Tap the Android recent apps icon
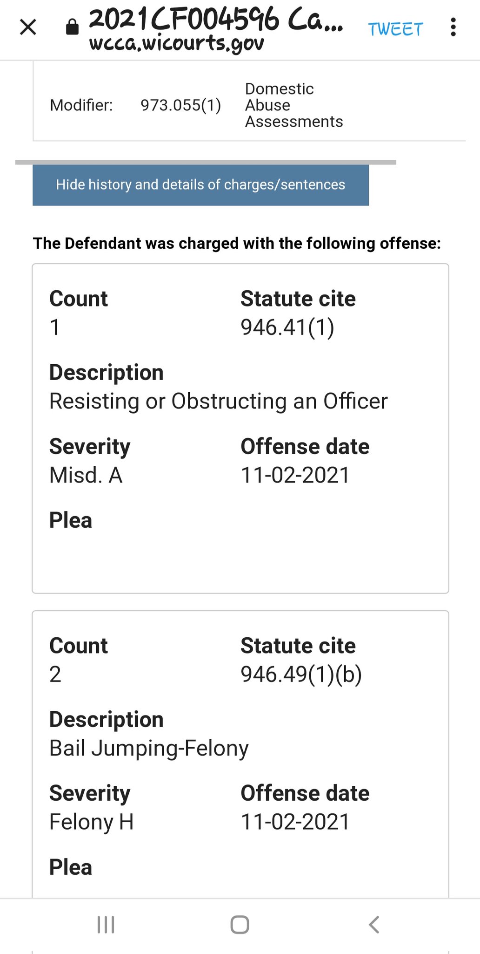 106,925
